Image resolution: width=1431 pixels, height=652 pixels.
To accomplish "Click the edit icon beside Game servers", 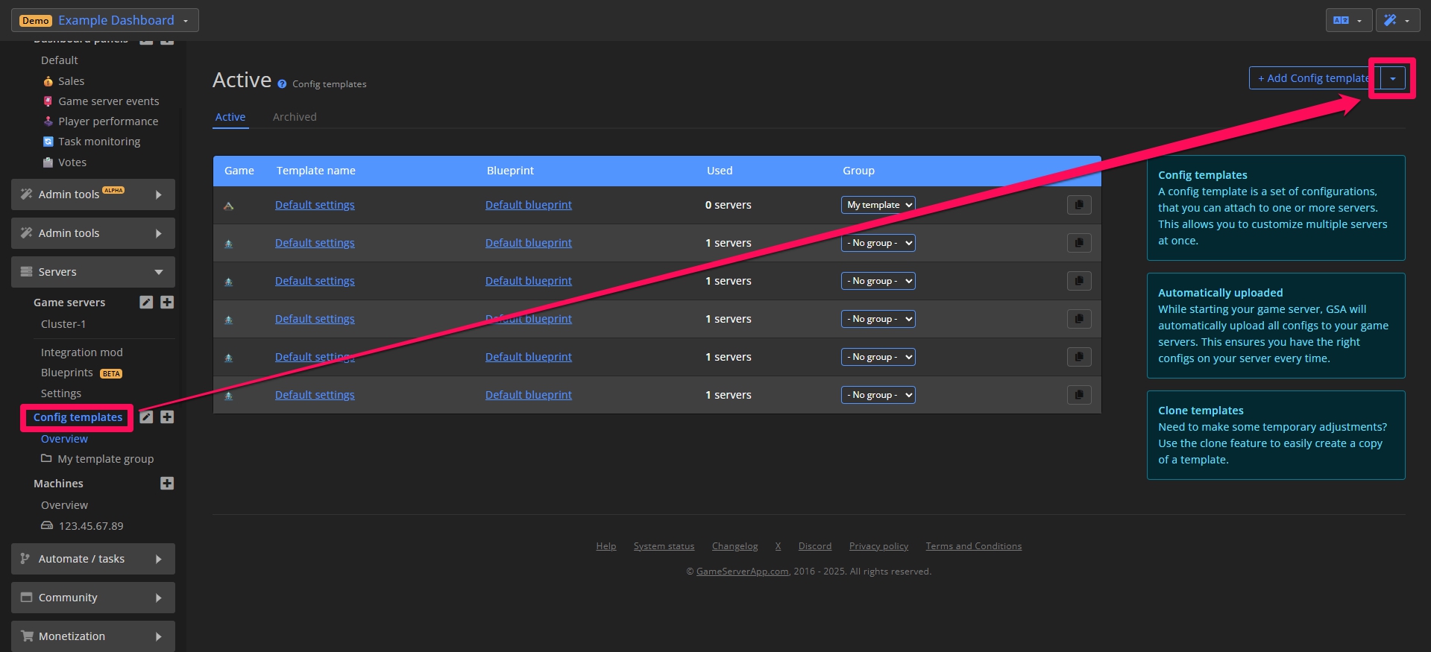I will (146, 302).
